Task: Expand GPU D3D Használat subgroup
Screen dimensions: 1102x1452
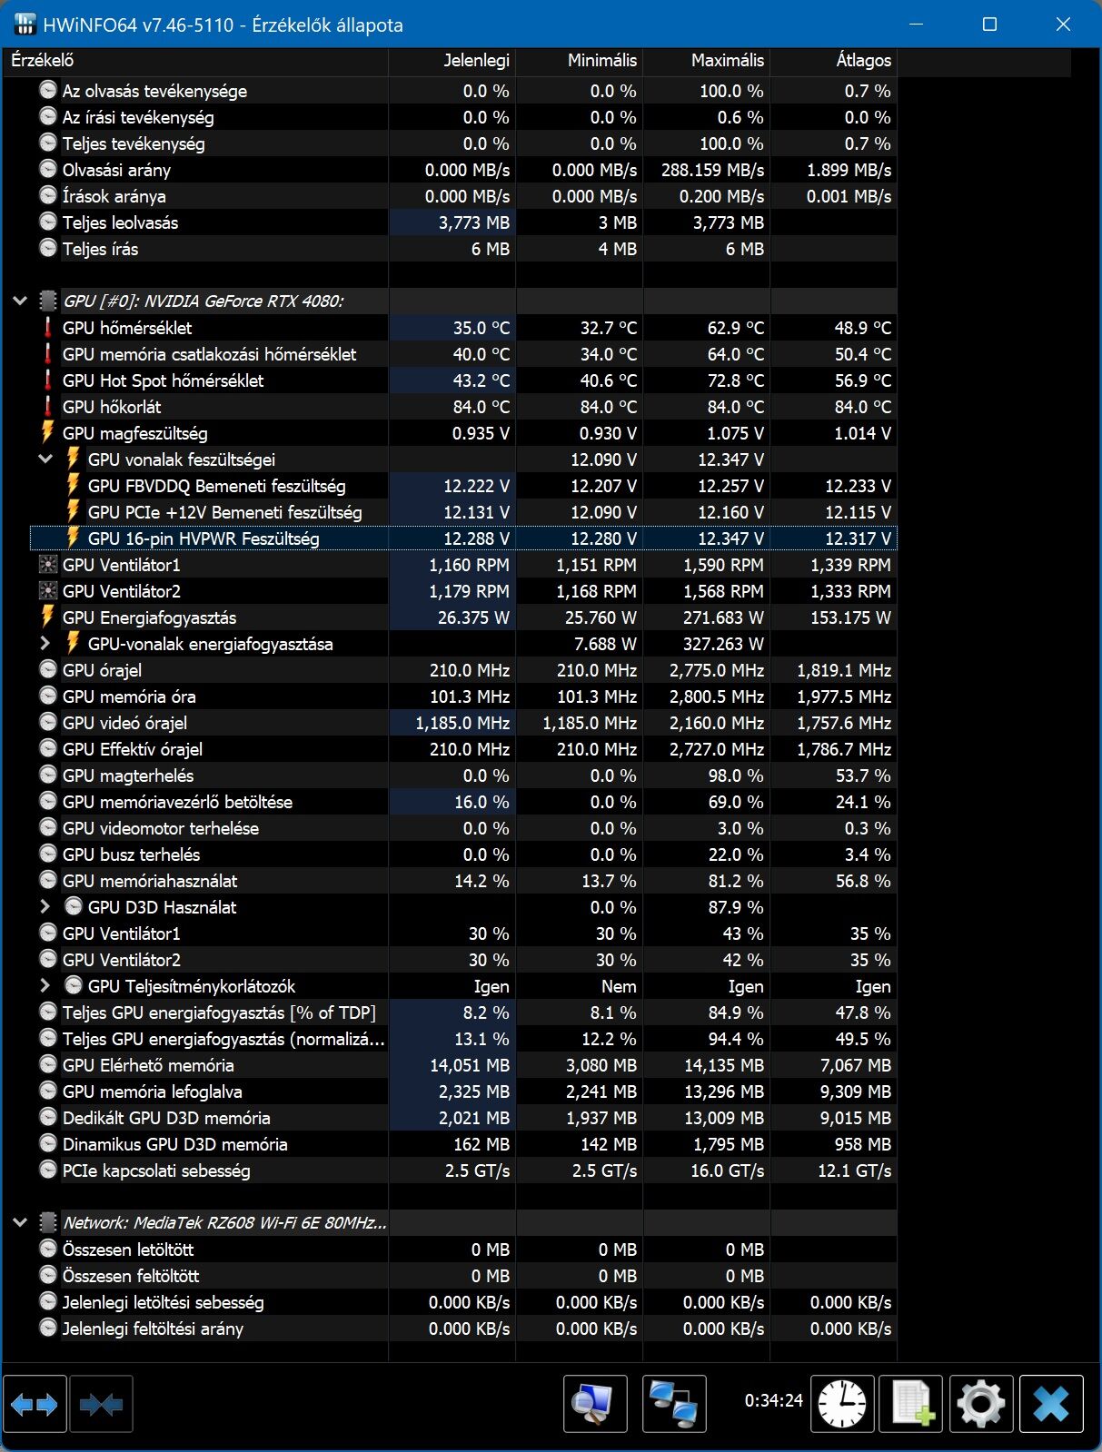Action: (45, 907)
